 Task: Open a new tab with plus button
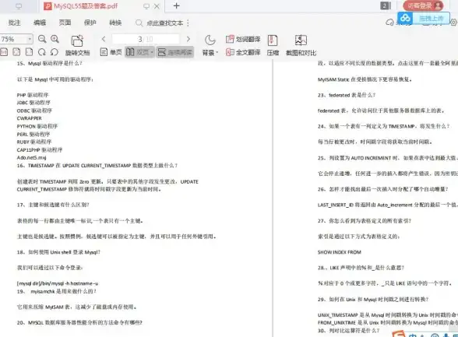[x=176, y=5]
